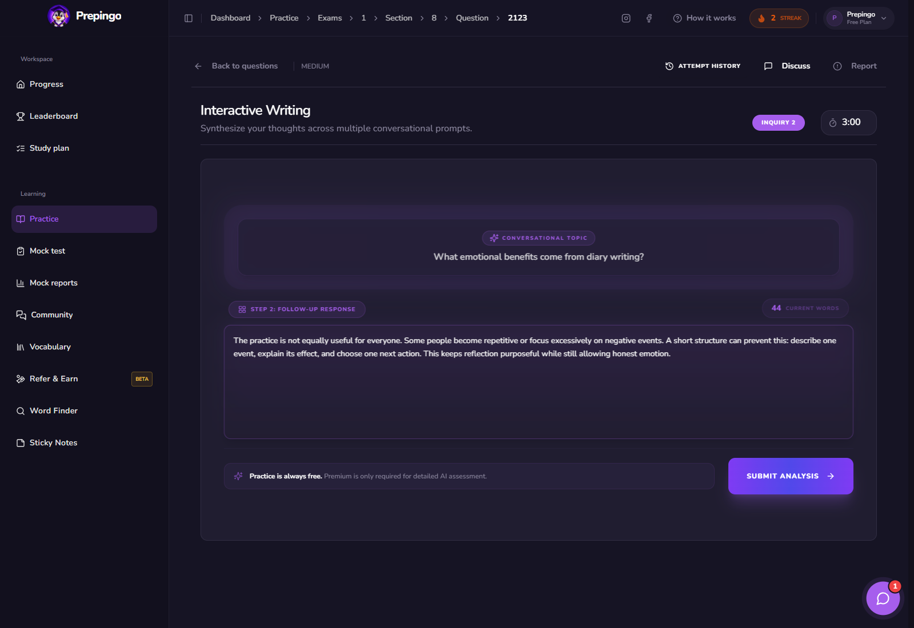
Task: Click inside the follow-up response text area
Action: 539,382
